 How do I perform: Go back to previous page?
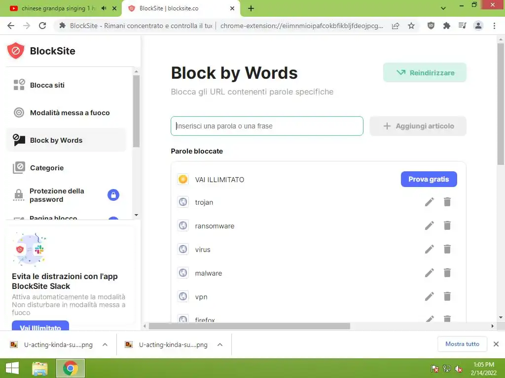click(x=11, y=26)
